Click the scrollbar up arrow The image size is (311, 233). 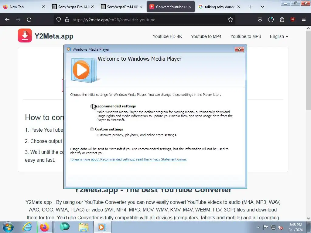(x=308, y=28)
